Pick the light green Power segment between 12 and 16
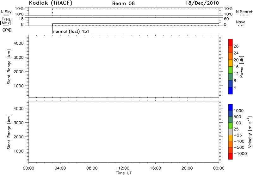253x175 pixels. [231, 70]
